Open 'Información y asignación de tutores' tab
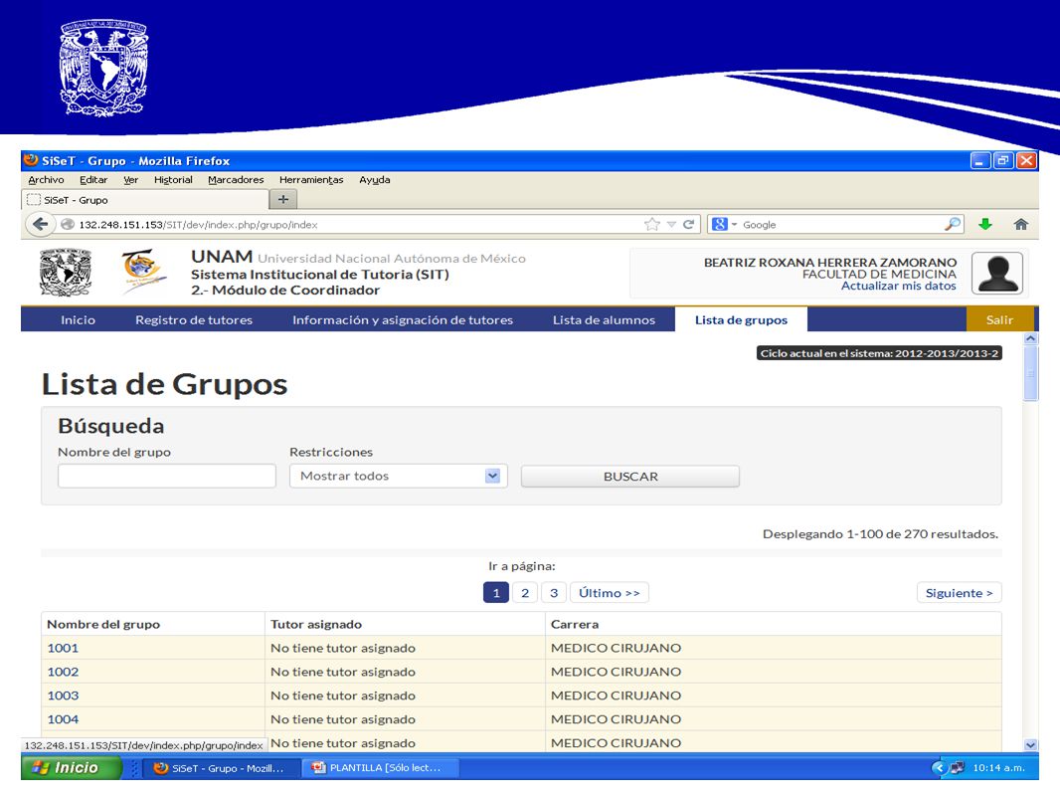 (403, 319)
